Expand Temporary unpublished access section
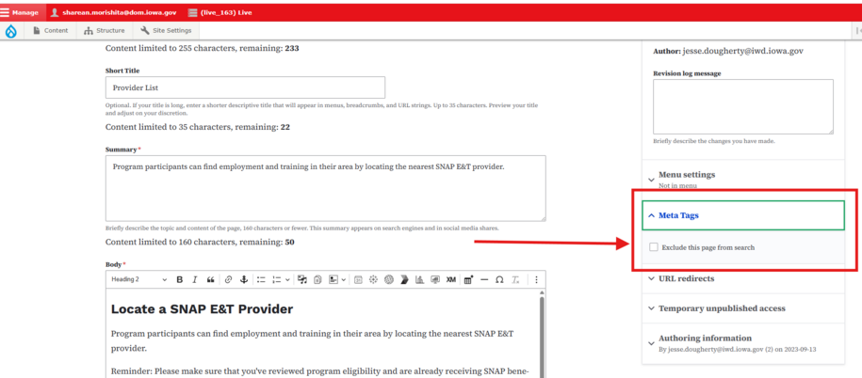Viewport: 862px width, 378px height. (x=721, y=307)
